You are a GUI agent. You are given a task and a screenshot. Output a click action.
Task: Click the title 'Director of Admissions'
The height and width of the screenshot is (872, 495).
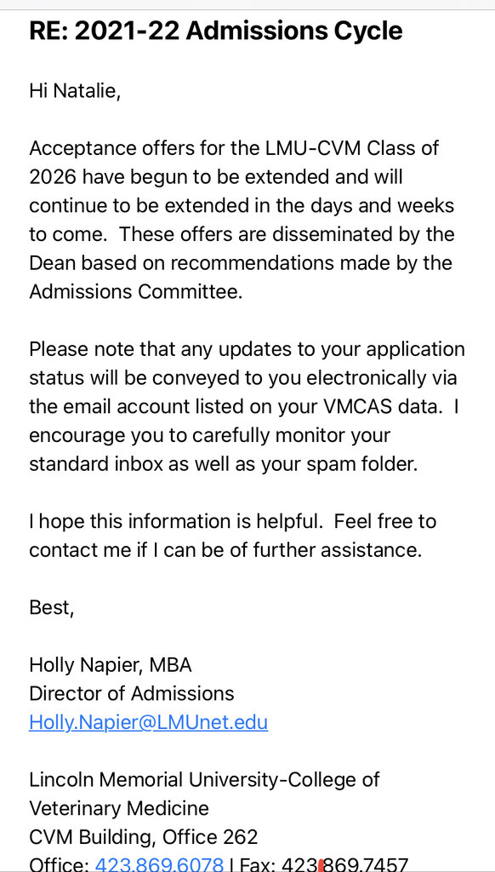tap(132, 693)
